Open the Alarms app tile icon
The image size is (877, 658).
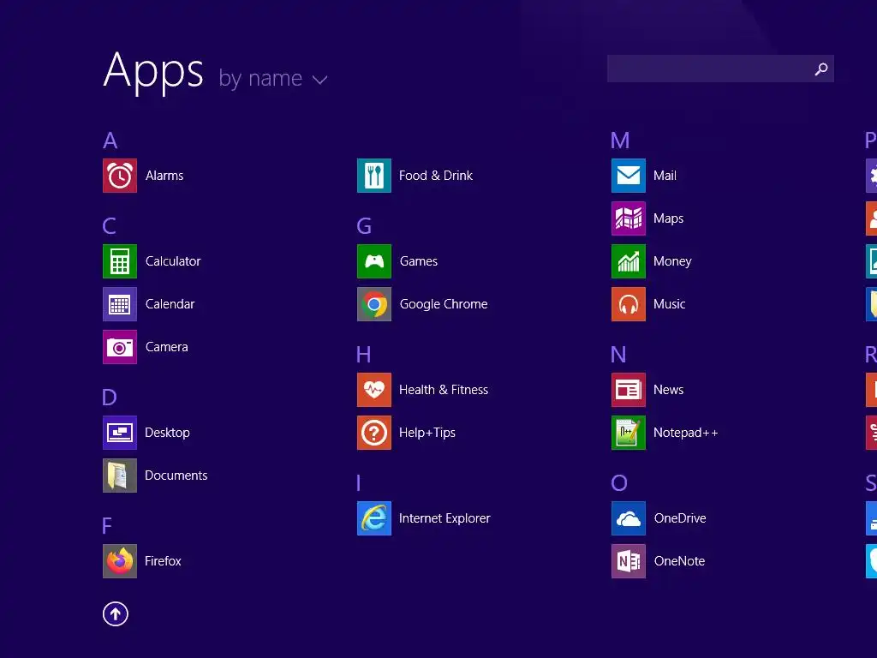pyautogui.click(x=120, y=176)
